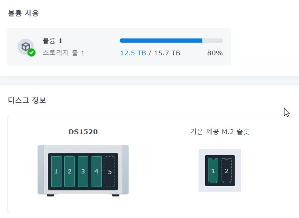Click the DS1520 NAS chassis illustration
The image size is (299, 218).
(83, 171)
